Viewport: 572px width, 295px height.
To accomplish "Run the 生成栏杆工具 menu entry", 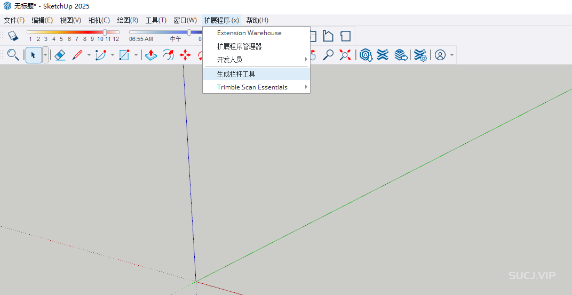I will [x=257, y=75].
